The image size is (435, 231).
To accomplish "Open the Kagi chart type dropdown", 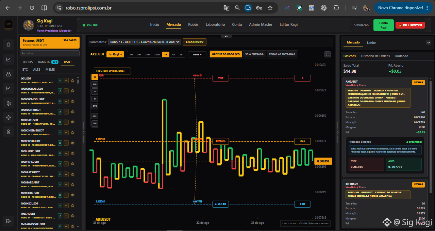I will click(115, 54).
